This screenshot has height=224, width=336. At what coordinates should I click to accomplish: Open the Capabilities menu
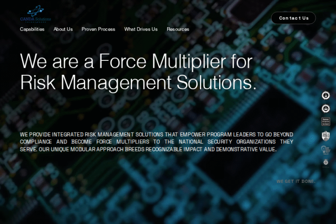(x=32, y=29)
